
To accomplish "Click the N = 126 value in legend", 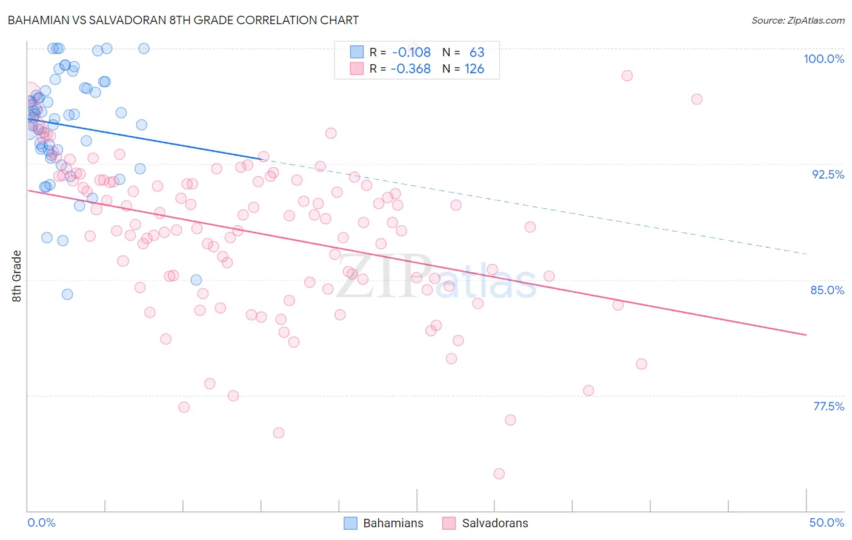I will click(464, 68).
